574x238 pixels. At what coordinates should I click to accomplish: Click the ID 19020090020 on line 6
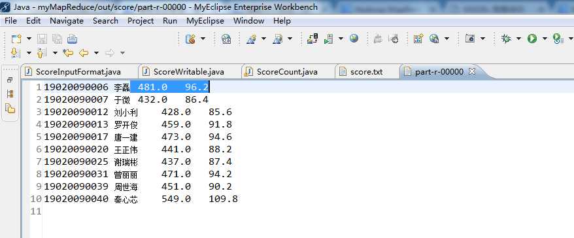click(x=76, y=149)
